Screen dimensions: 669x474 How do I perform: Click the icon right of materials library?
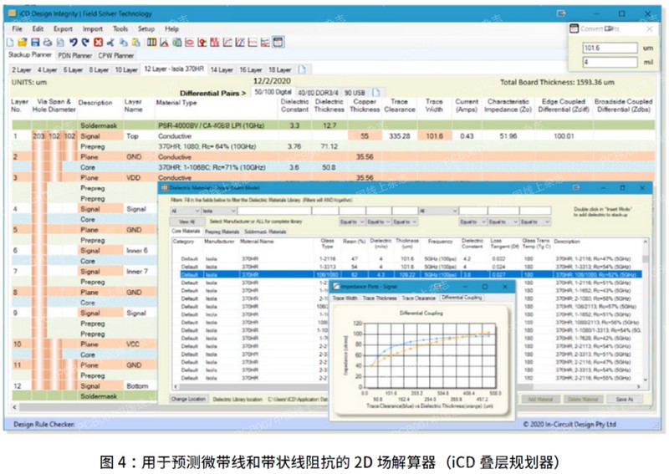pyautogui.click(x=164, y=43)
